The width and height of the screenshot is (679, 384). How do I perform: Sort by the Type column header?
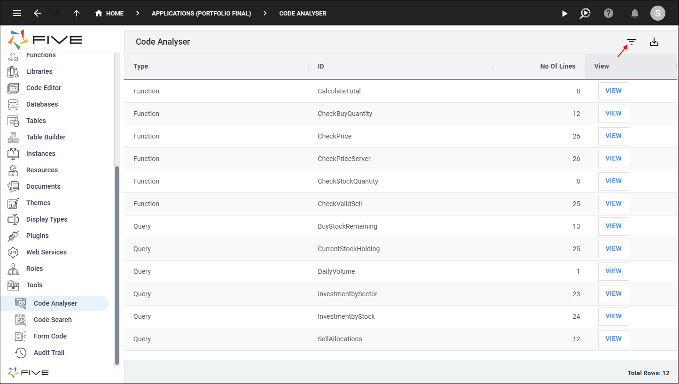[x=140, y=66]
